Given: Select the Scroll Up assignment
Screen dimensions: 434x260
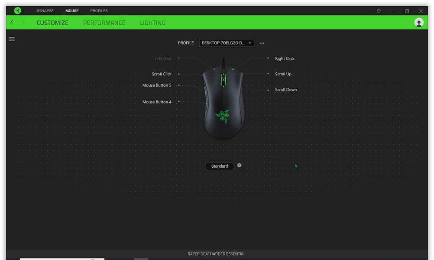Looking at the screenshot, I should coord(283,74).
